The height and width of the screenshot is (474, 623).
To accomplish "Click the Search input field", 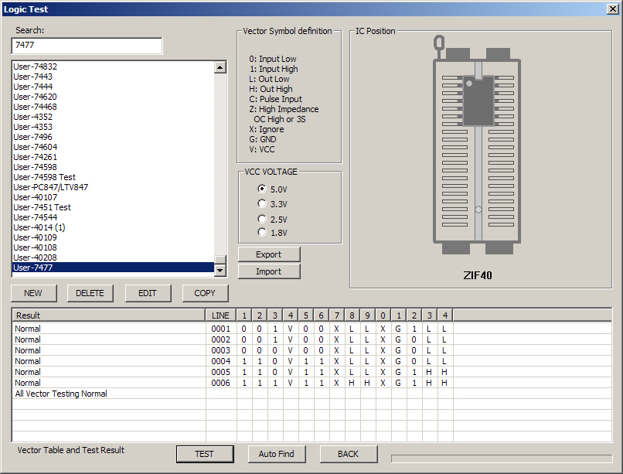I will coord(87,46).
